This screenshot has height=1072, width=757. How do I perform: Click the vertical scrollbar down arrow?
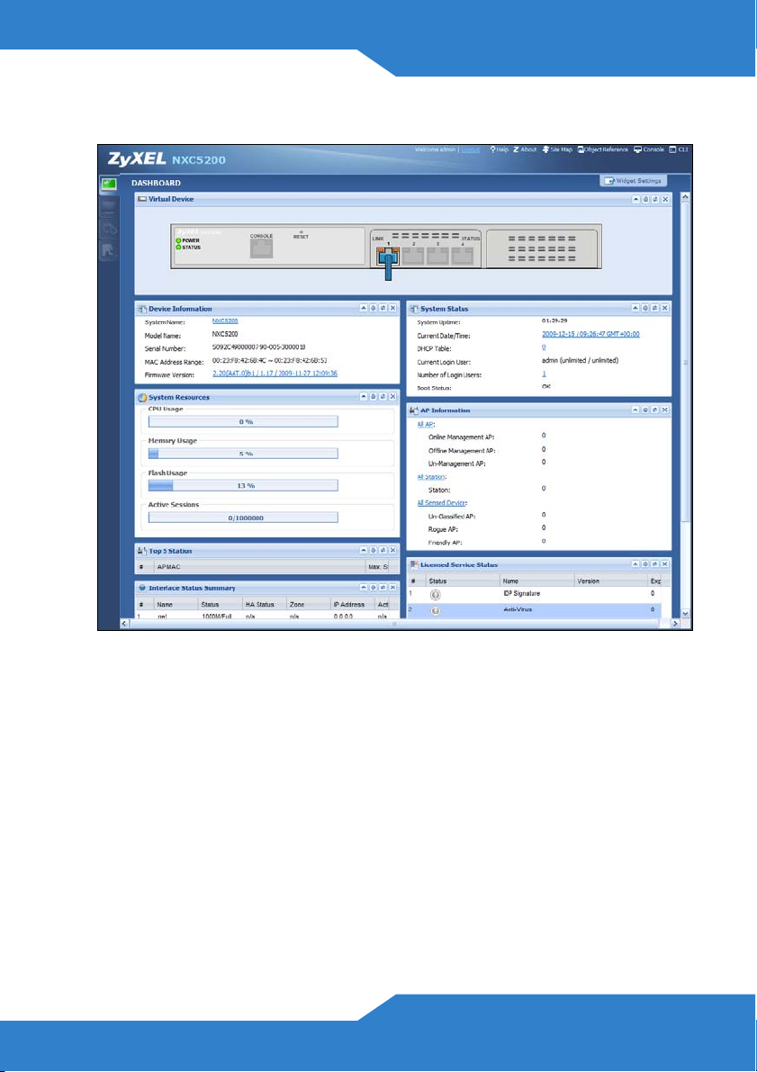point(686,614)
